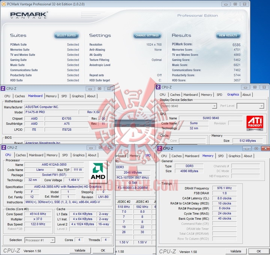The image size is (270, 255).
Task: Select CPU tab in Graphics window
Action: point(162,95)
